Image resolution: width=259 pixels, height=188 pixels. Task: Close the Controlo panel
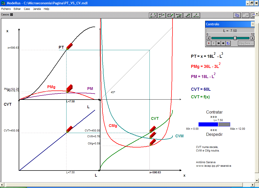[x=252, y=24]
